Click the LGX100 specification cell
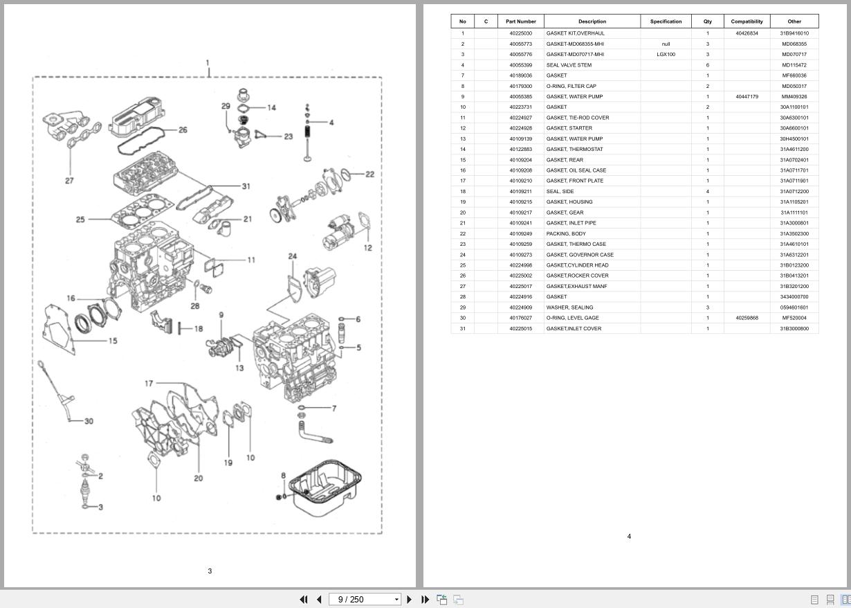 (x=666, y=54)
